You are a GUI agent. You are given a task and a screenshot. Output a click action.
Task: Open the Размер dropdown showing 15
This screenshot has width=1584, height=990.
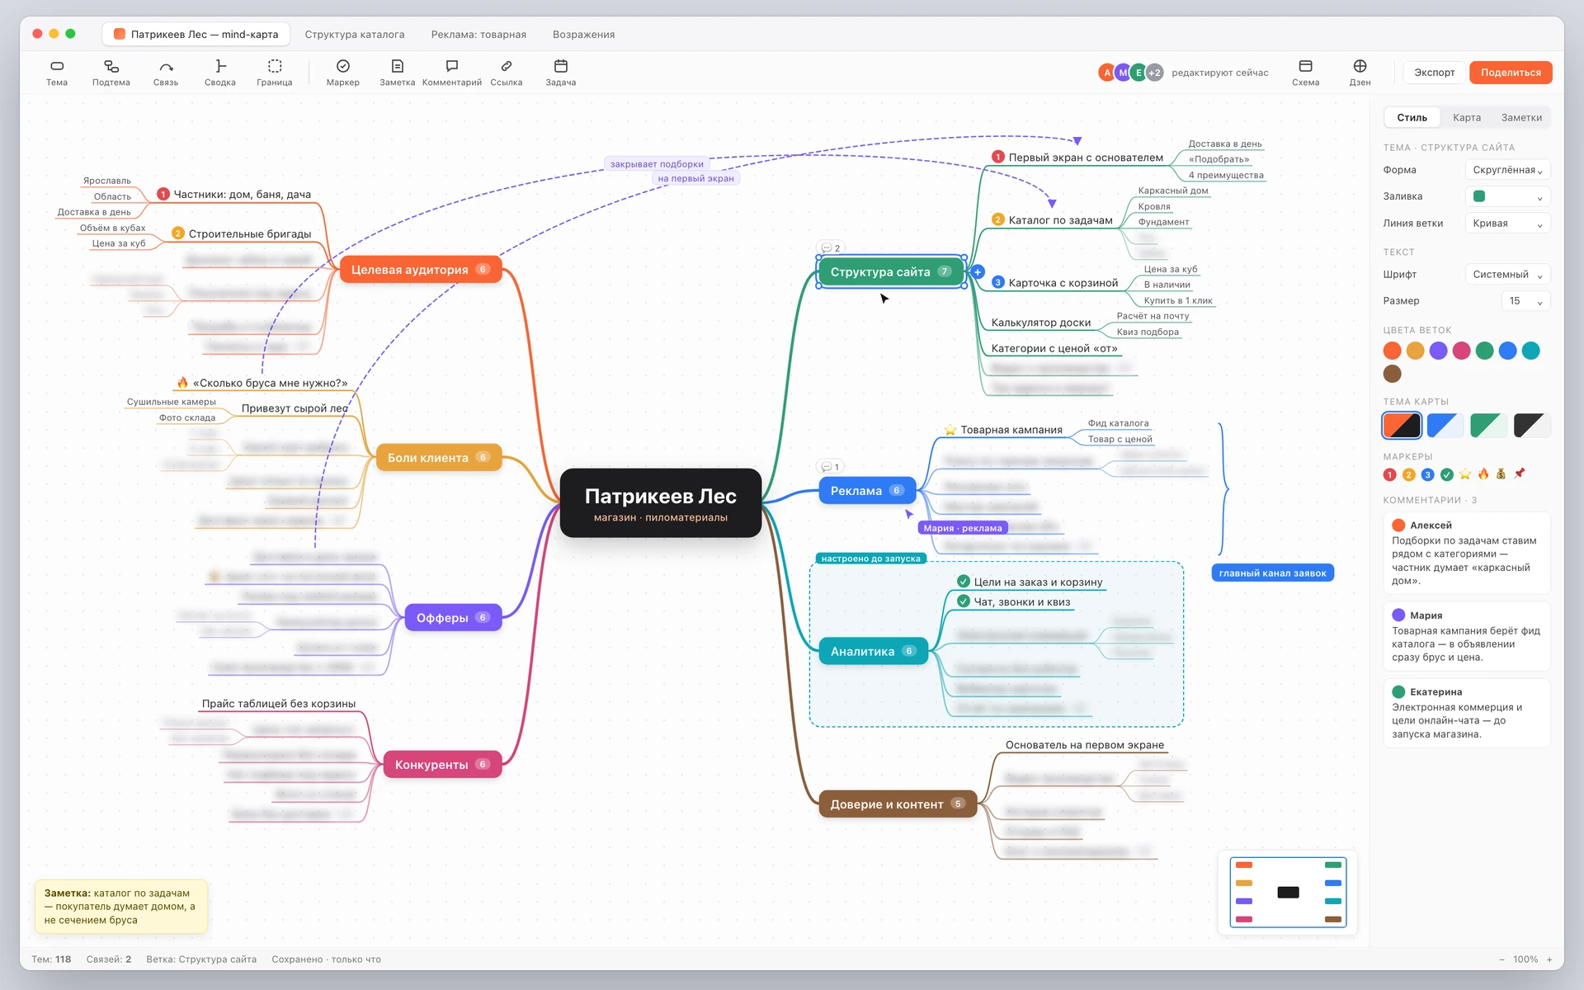pyautogui.click(x=1525, y=301)
